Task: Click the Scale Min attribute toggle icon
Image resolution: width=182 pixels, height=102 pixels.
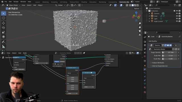Action: coord(163,56)
